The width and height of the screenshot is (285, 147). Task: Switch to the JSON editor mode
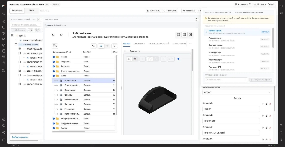[x=31, y=11]
